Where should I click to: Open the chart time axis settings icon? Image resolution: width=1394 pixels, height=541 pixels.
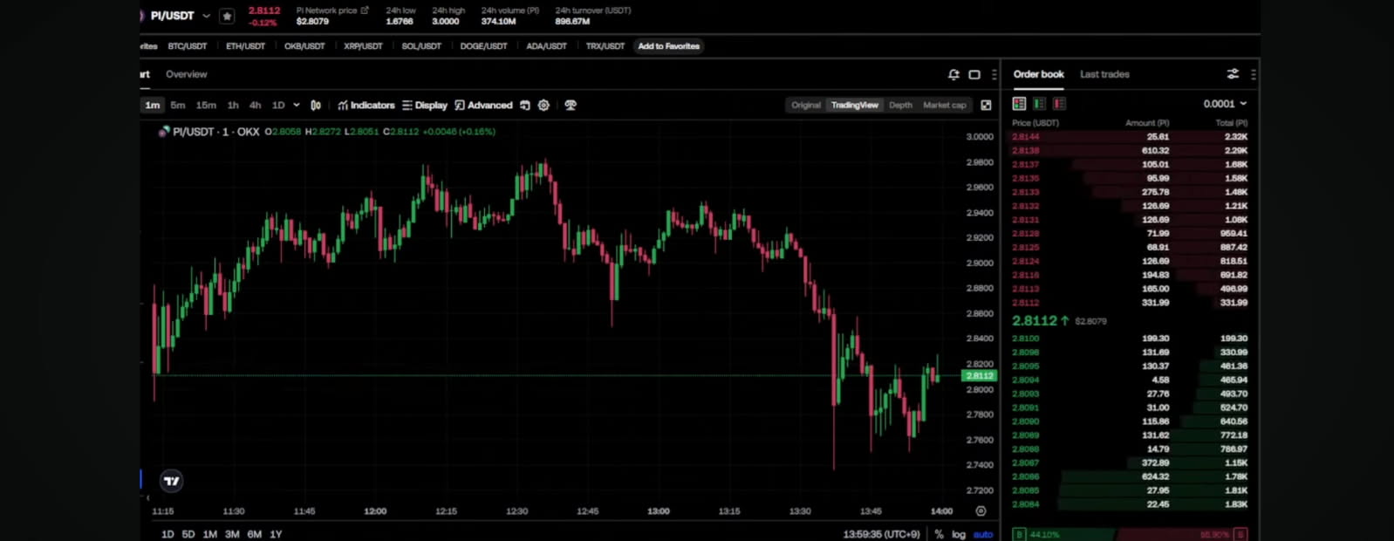[981, 511]
